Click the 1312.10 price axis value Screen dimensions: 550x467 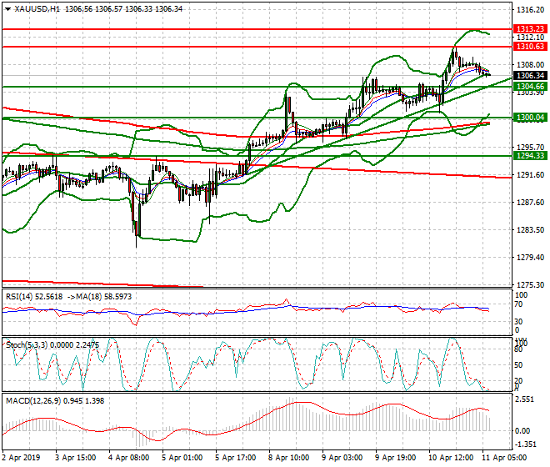click(530, 38)
